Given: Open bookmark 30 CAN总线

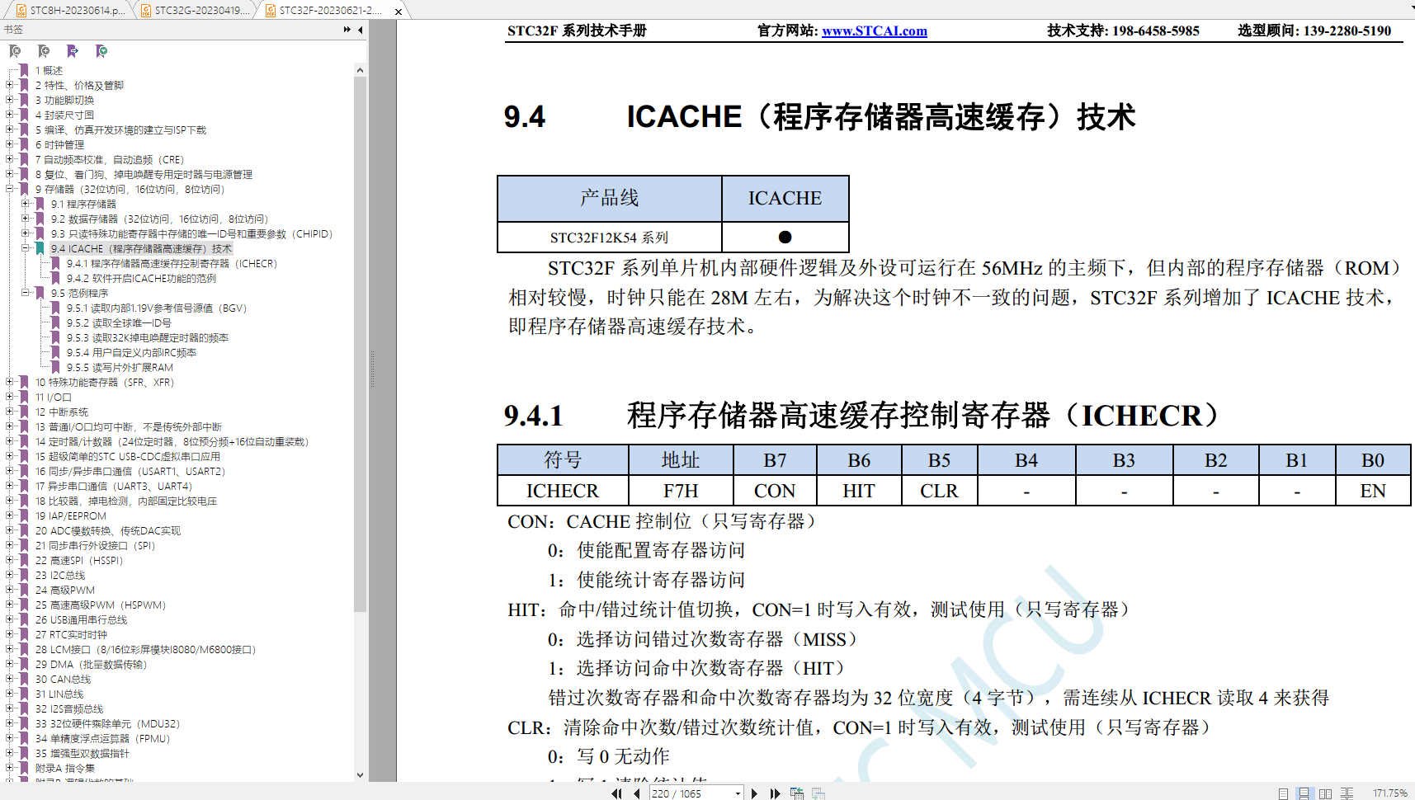Looking at the screenshot, I should pos(63,679).
